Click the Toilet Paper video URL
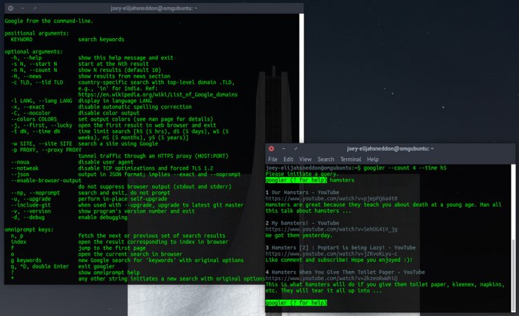The height and width of the screenshot is (316, 519). tap(331, 278)
